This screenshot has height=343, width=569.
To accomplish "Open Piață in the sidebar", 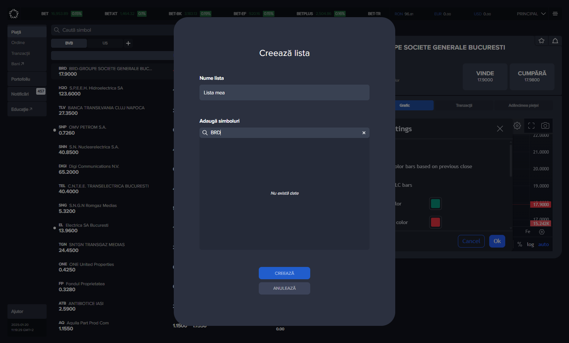I will (x=27, y=32).
